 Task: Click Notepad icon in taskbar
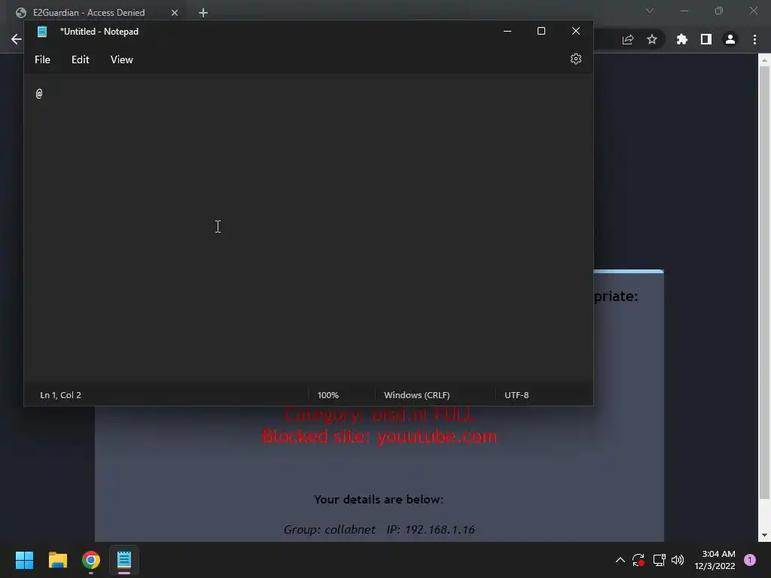pyautogui.click(x=124, y=560)
